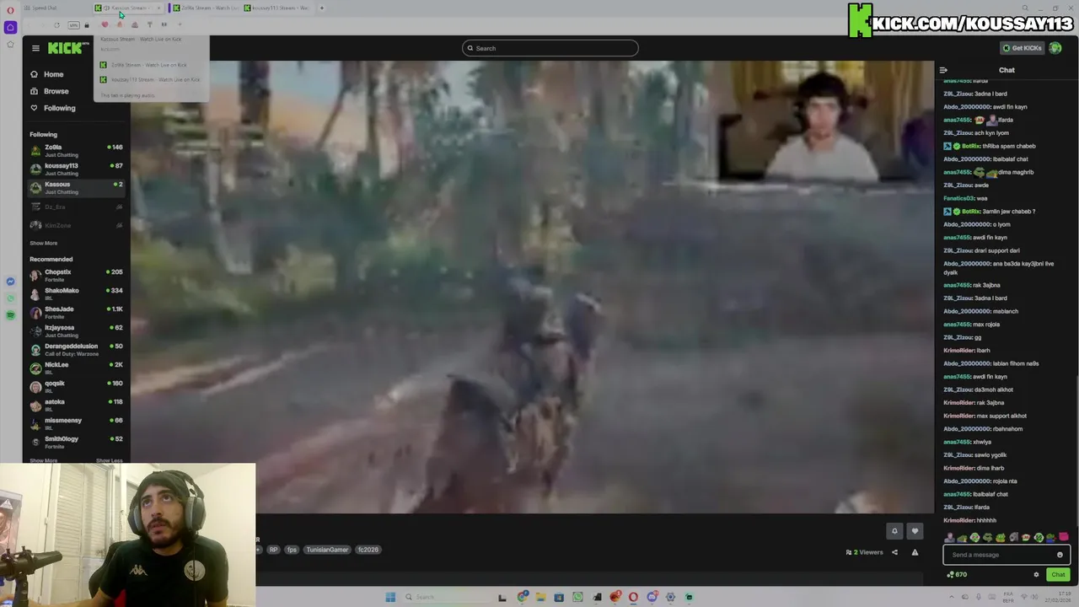Select koussay113 Stream in tab preview list
Viewport: 1079px width, 607px height.
click(150, 79)
